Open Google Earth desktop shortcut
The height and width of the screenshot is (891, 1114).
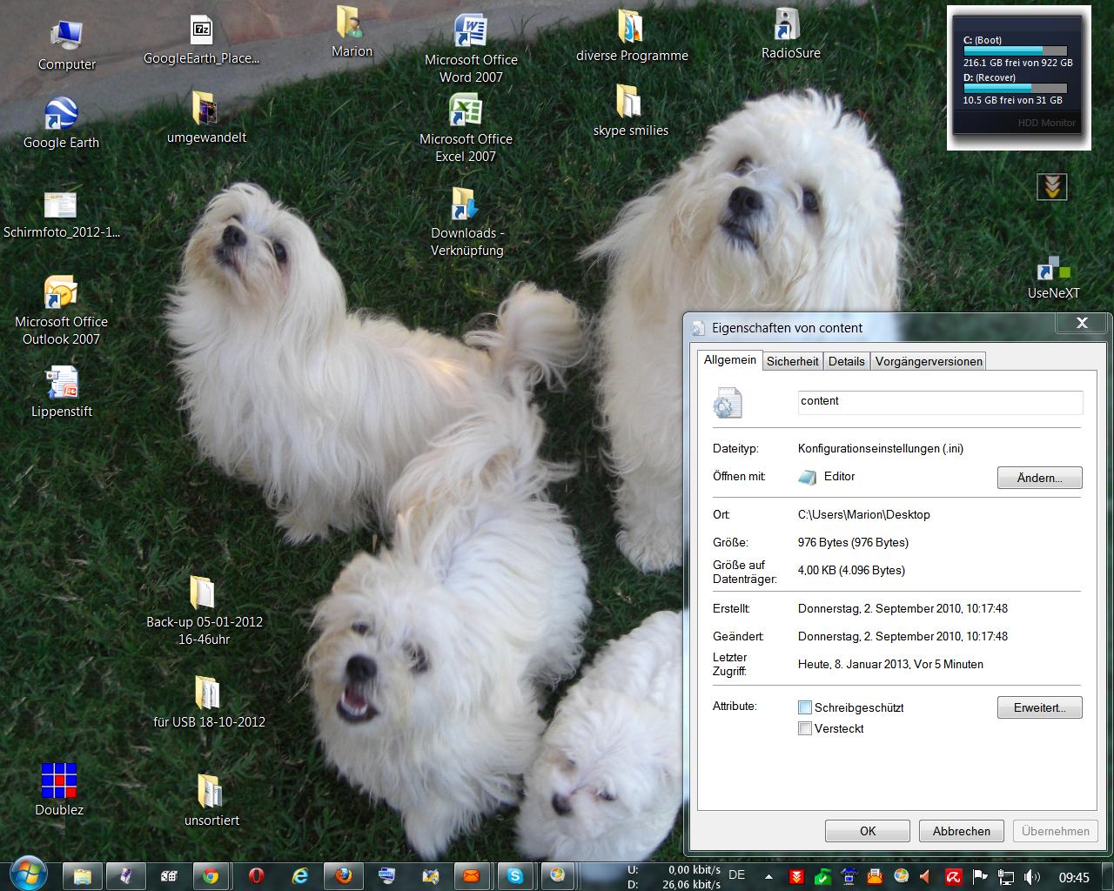click(61, 124)
